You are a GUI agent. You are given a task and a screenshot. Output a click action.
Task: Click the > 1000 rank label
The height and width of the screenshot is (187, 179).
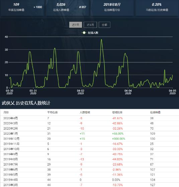(x=38, y=7)
